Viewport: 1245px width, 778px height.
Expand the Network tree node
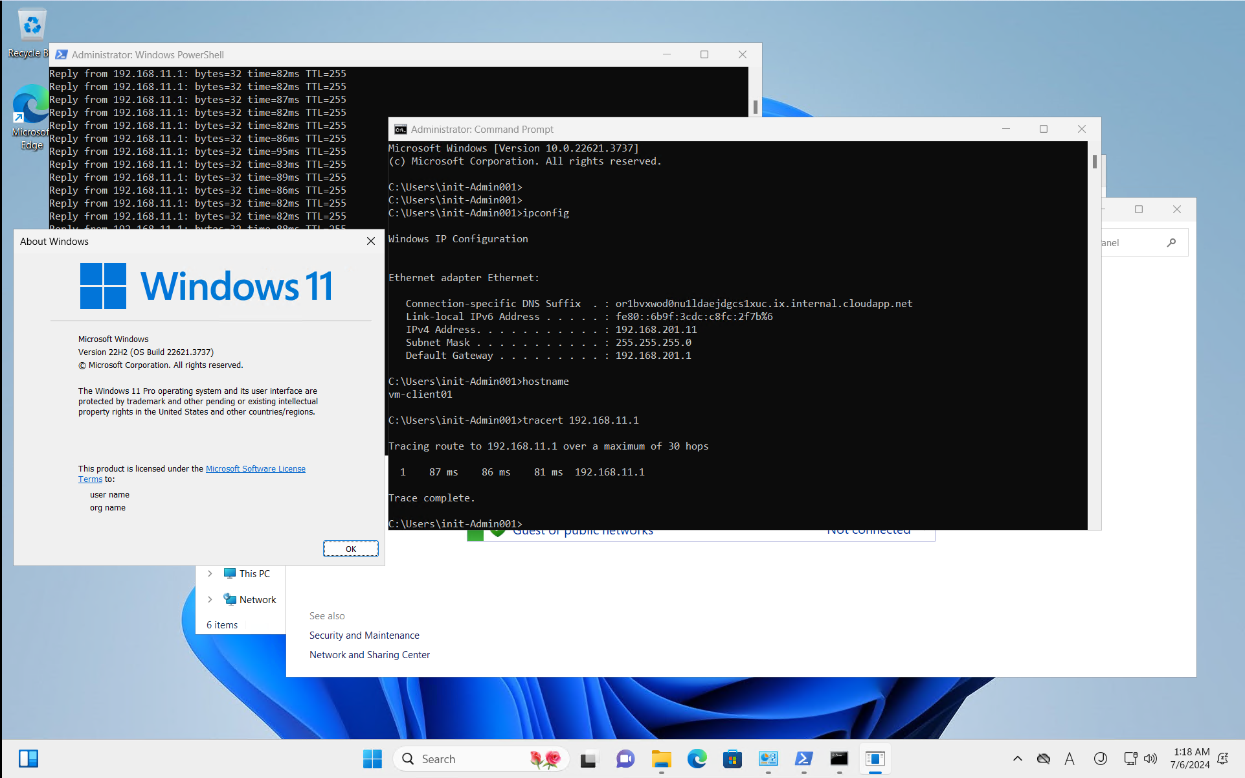210,599
